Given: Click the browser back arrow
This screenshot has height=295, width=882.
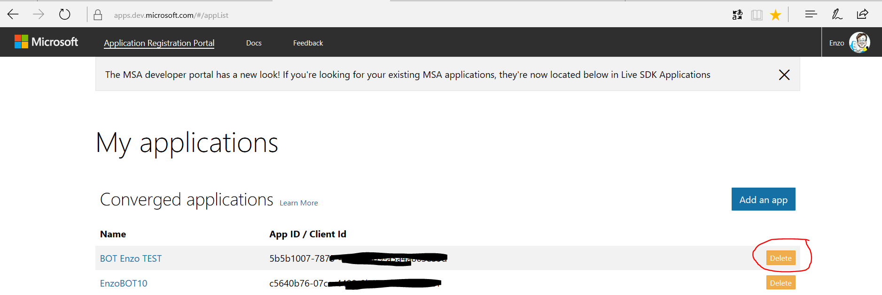Looking at the screenshot, I should (x=13, y=15).
